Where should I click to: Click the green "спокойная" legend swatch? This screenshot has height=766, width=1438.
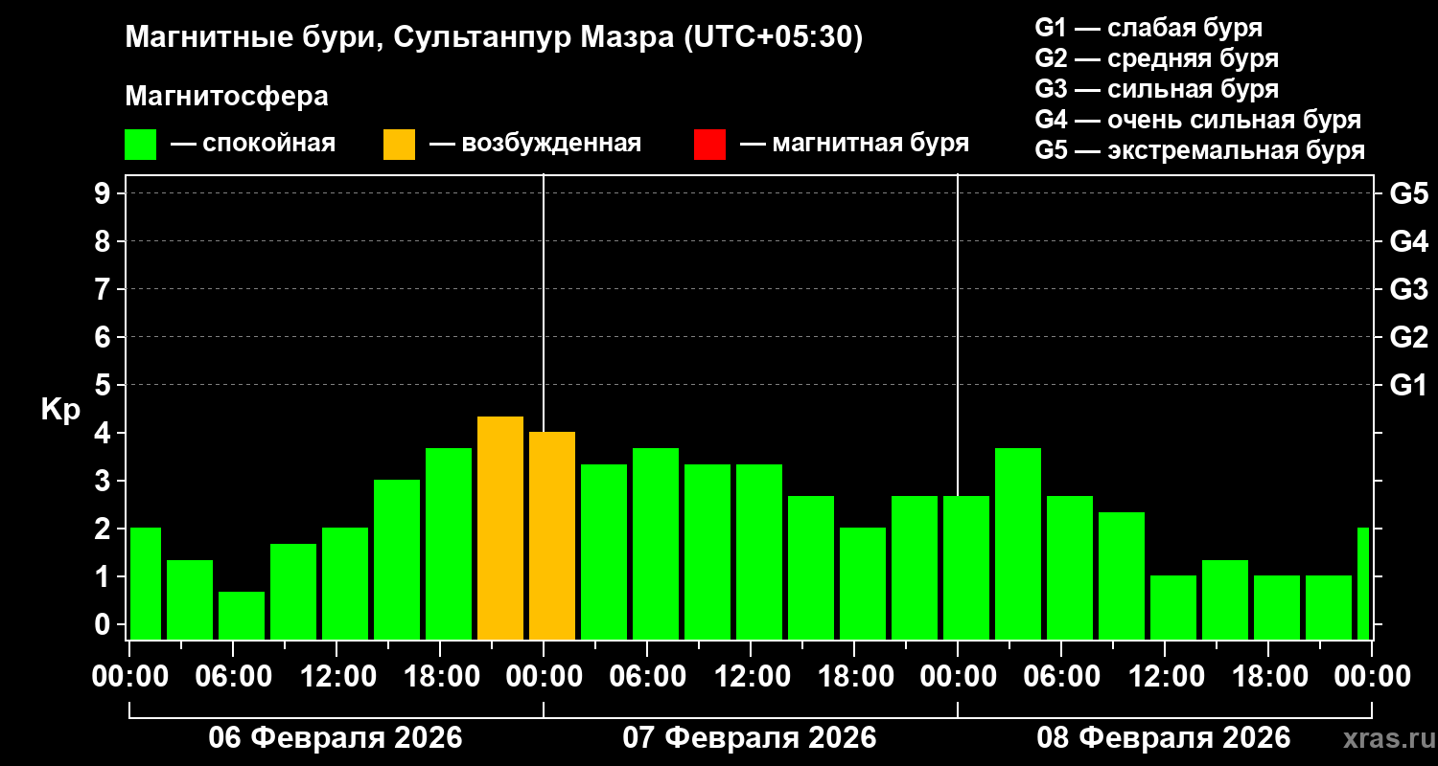(141, 145)
